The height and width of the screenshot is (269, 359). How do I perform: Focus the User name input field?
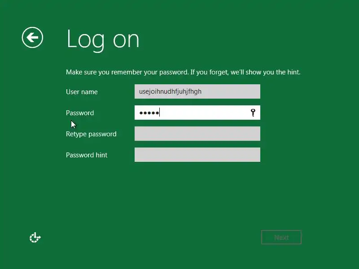pos(197,91)
